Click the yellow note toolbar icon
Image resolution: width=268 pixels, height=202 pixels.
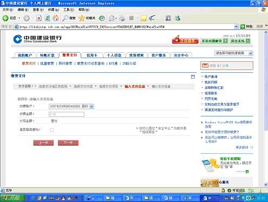coord(143,18)
